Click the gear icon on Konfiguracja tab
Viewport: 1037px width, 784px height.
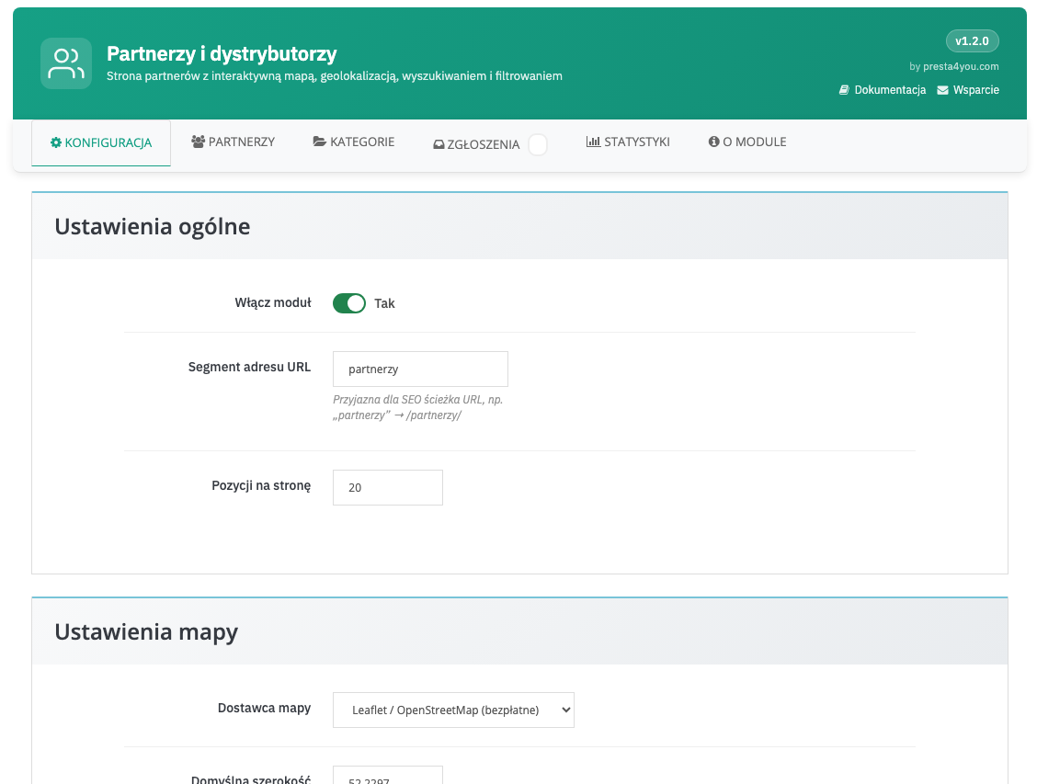56,142
